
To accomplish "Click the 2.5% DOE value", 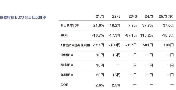I will pyautogui.click(x=116, y=86).
